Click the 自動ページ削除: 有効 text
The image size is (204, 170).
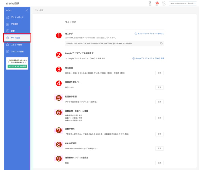(x=74, y=121)
